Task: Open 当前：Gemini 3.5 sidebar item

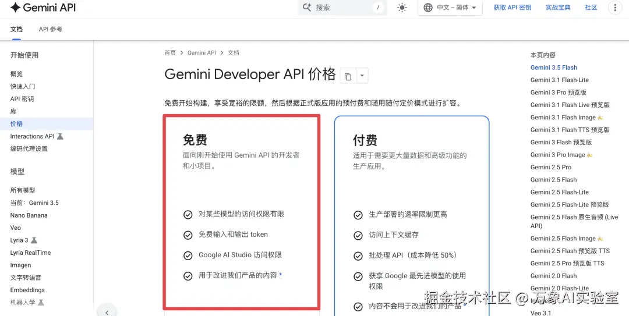Action: pyautogui.click(x=34, y=203)
